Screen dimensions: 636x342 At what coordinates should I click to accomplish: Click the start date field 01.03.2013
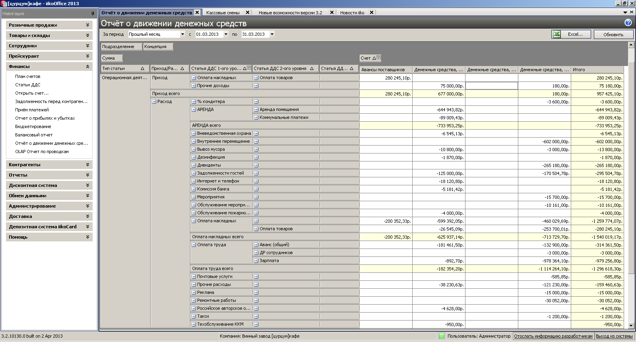(x=209, y=34)
